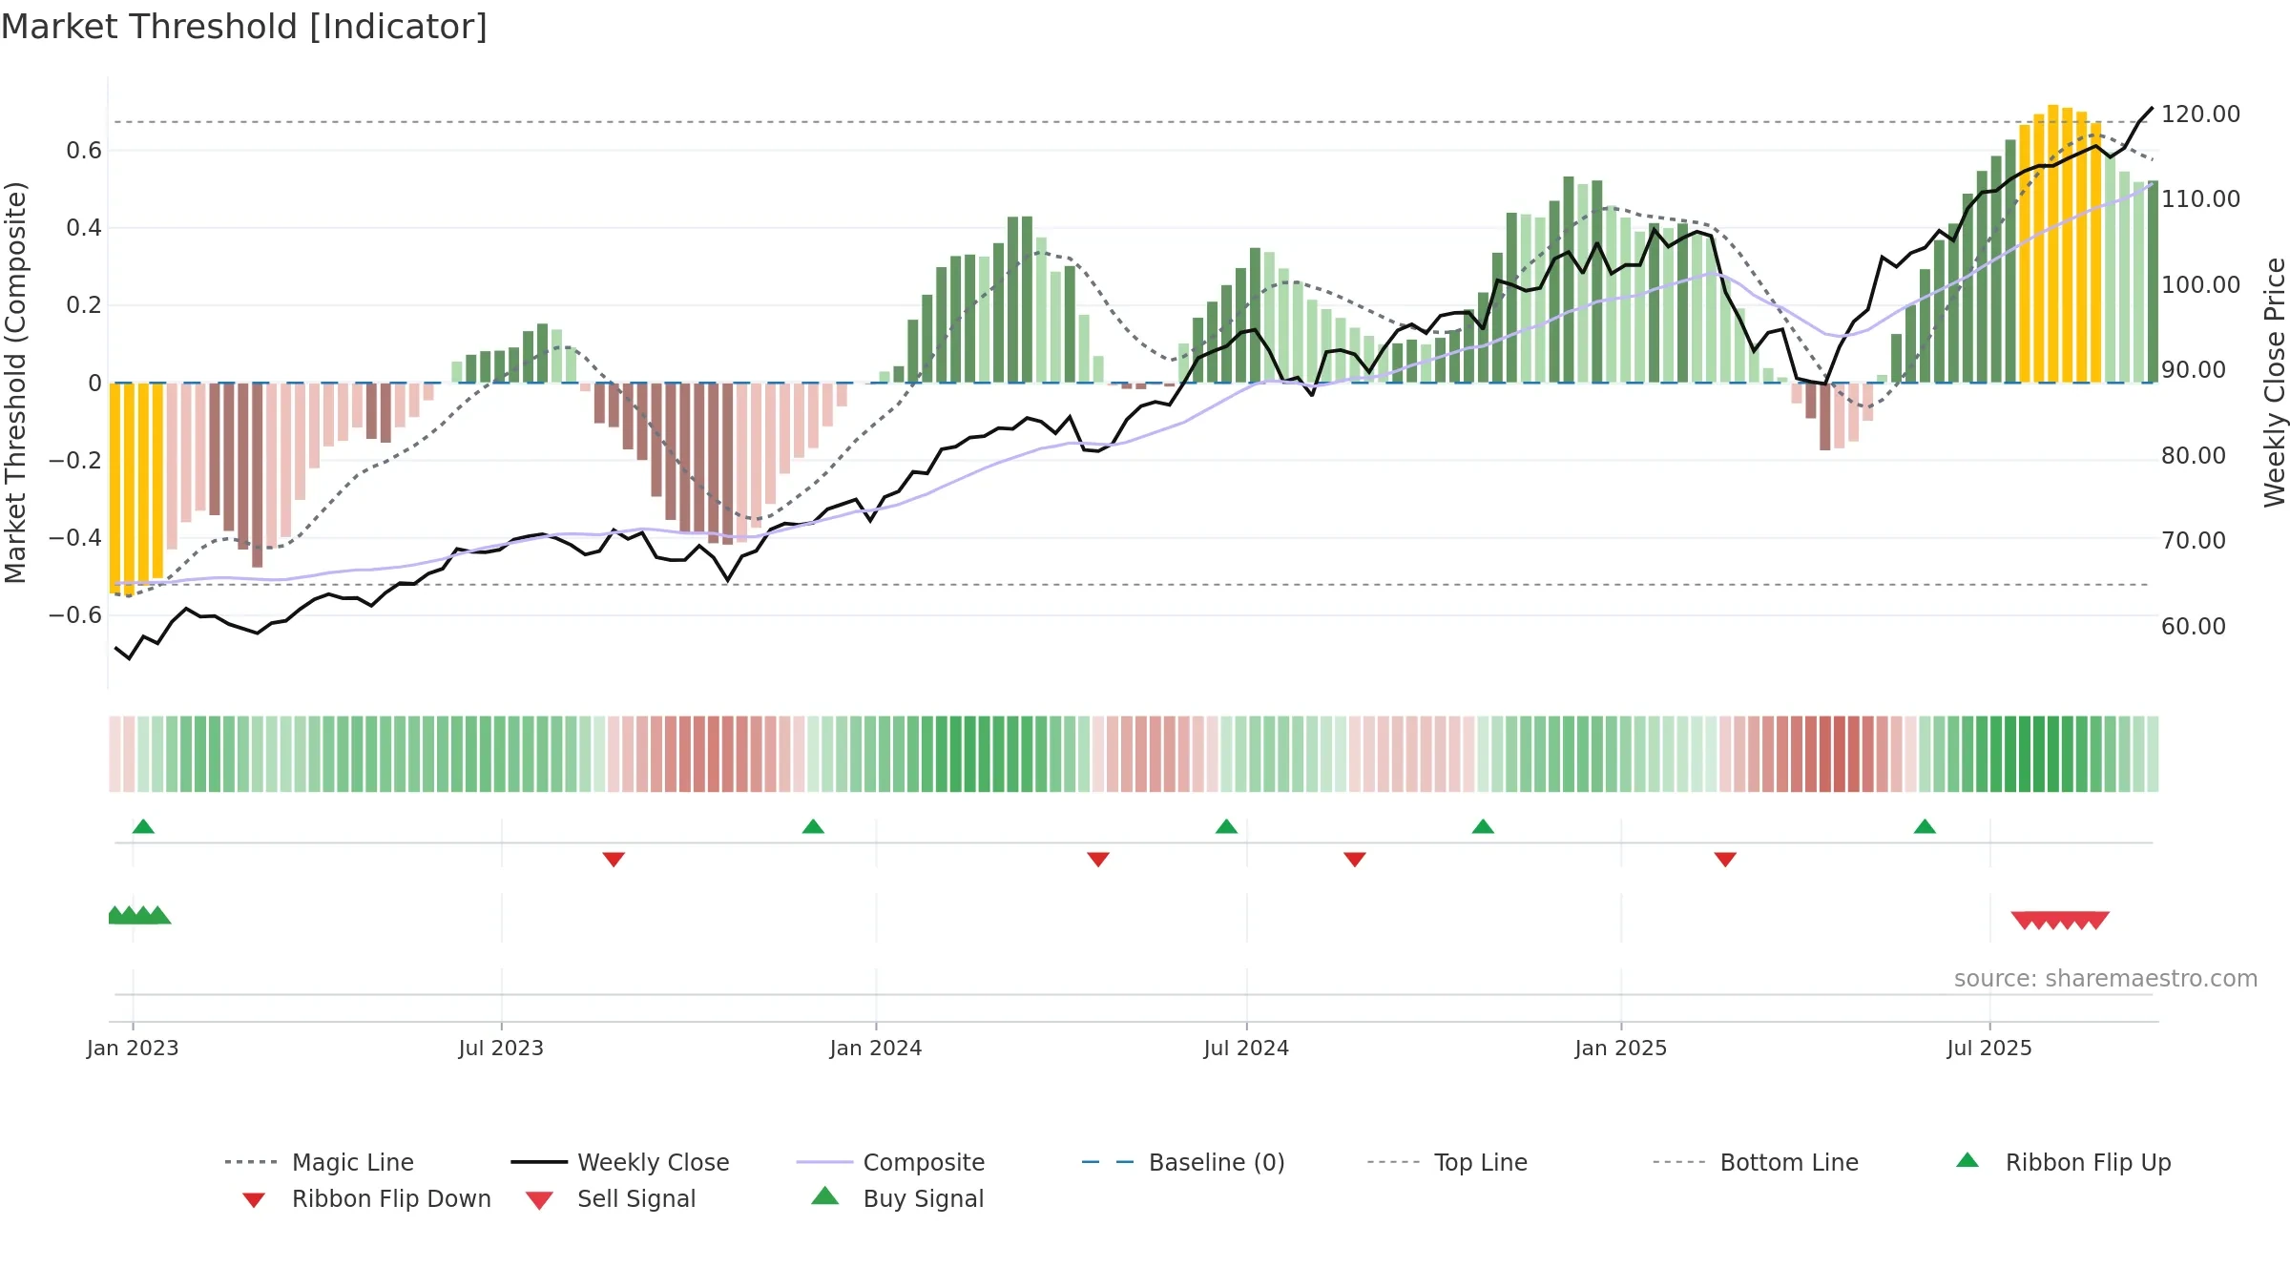Click the green Buy Signal legend triangle
The image size is (2290, 1288).
825,1195
